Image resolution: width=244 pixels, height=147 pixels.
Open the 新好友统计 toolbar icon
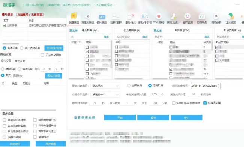[x=173, y=16]
